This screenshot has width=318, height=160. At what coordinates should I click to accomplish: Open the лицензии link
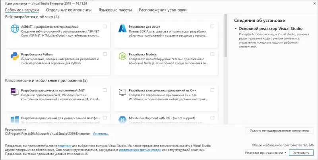[64, 146]
